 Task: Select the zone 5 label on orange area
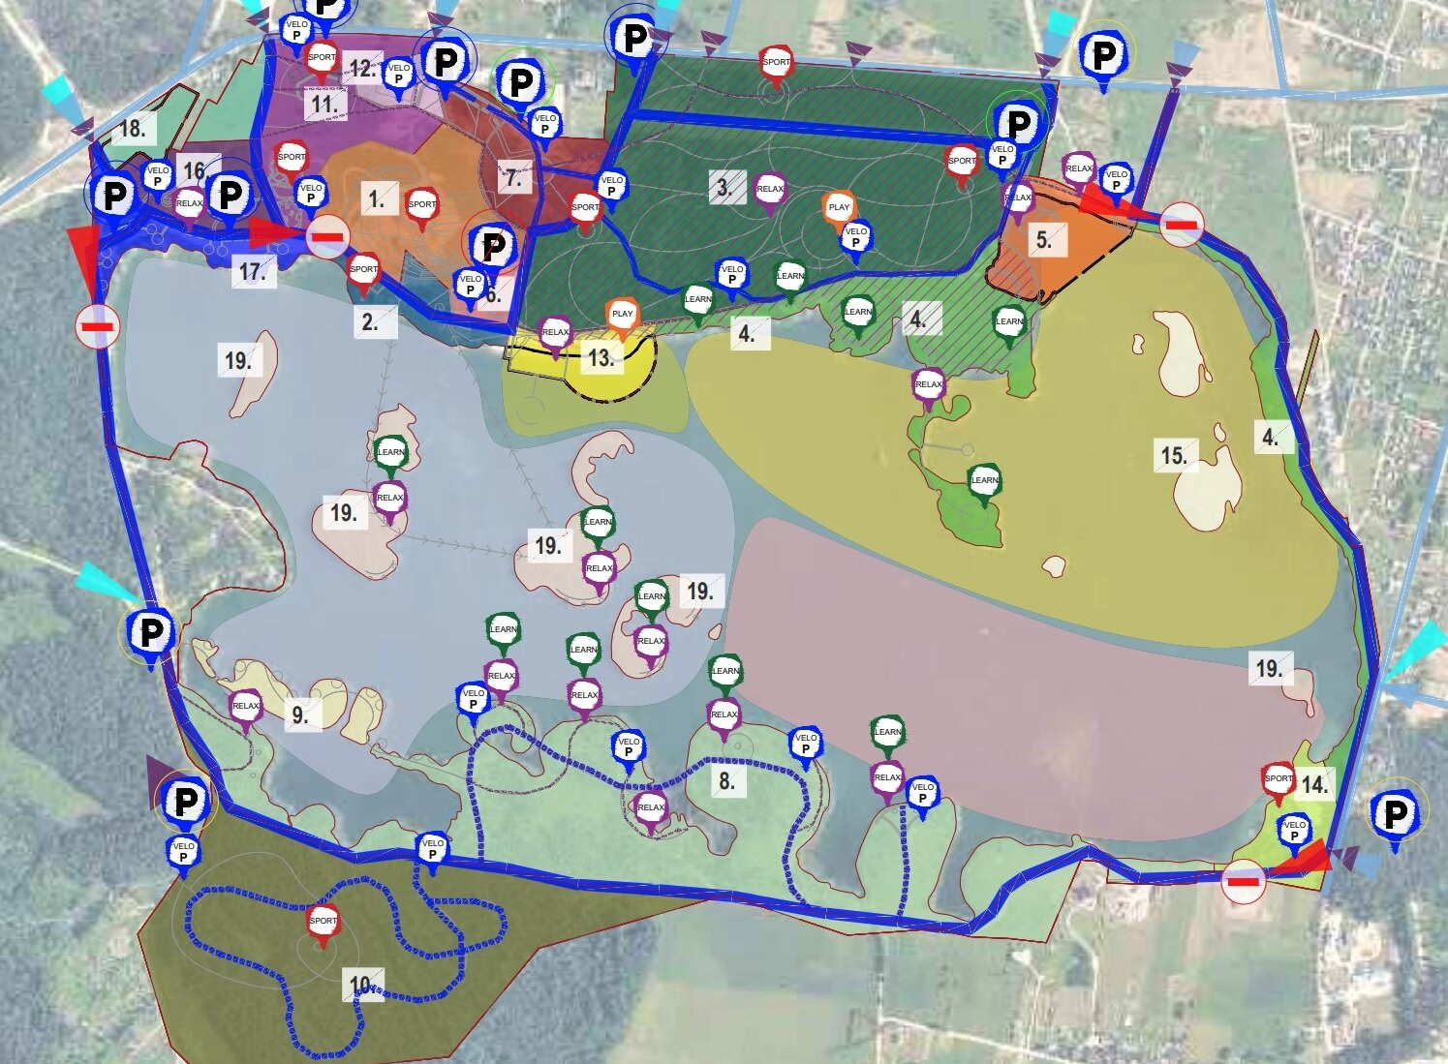(1043, 239)
